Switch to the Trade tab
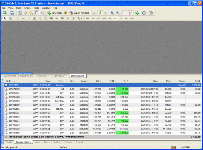Screen dimensions: 203x150 [9, 142]
